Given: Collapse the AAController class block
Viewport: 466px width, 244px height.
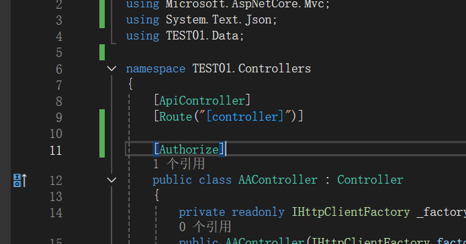Looking at the screenshot, I should [111, 180].
